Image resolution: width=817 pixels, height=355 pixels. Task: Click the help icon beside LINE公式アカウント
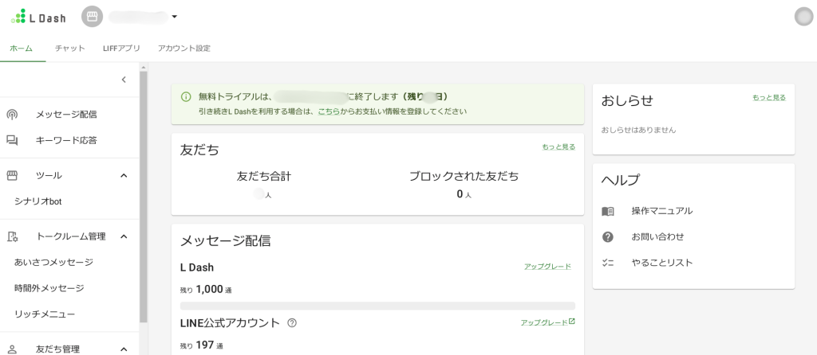click(292, 323)
